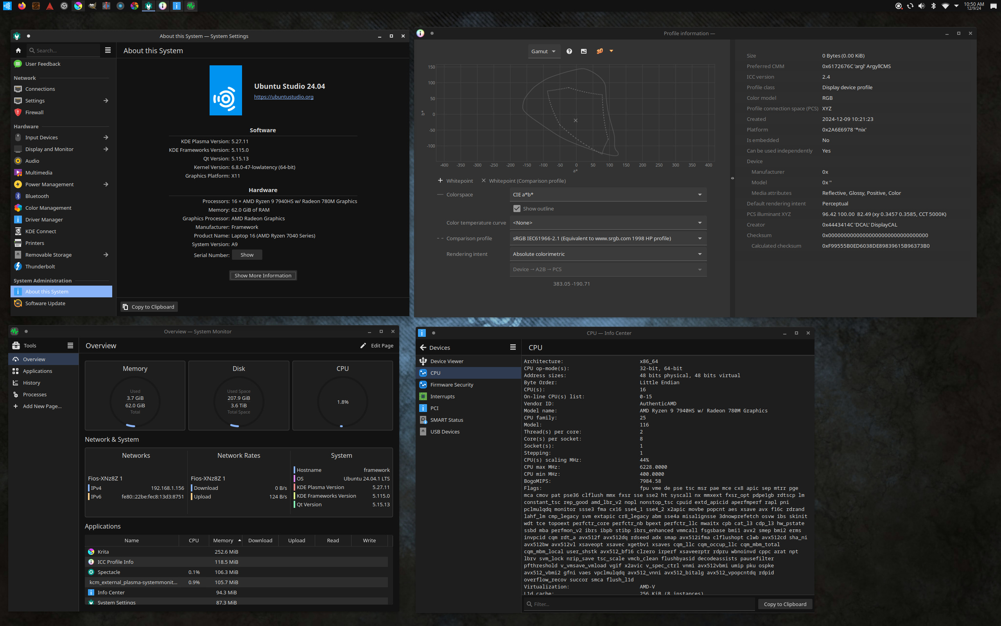Open the Colorspace dropdown showing CIE a*b*
This screenshot has width=1001, height=626.
coord(608,194)
